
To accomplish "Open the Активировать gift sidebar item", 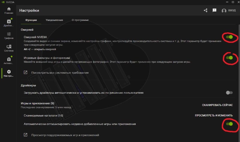I will pyautogui.click(x=9, y=61).
